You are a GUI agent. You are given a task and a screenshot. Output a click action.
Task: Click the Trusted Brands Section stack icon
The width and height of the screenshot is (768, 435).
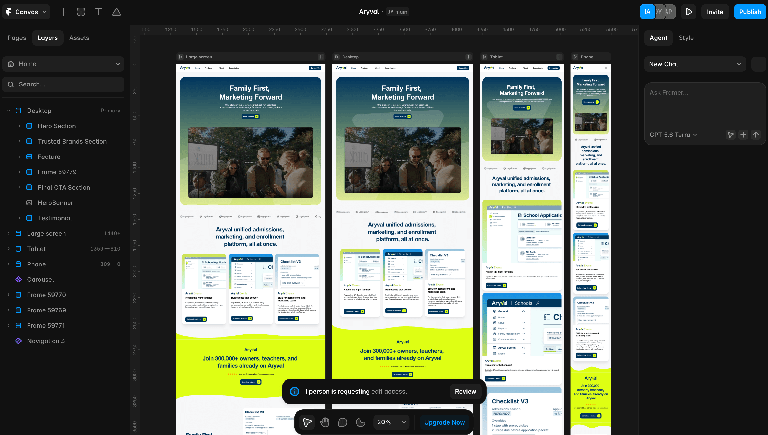(29, 141)
